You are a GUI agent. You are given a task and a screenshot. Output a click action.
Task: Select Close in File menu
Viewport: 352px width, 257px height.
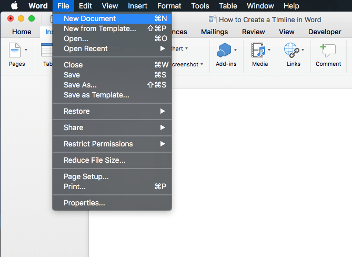point(112,65)
